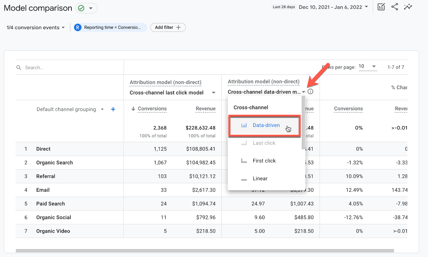Click the search magnifier icon

pos(19,68)
